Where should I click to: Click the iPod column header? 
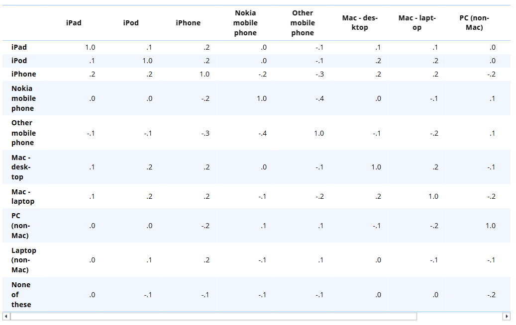[130, 22]
